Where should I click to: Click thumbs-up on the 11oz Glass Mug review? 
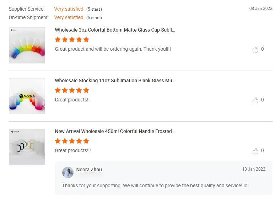(x=255, y=100)
